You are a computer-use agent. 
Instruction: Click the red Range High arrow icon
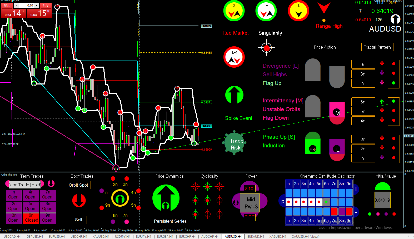click(324, 8)
